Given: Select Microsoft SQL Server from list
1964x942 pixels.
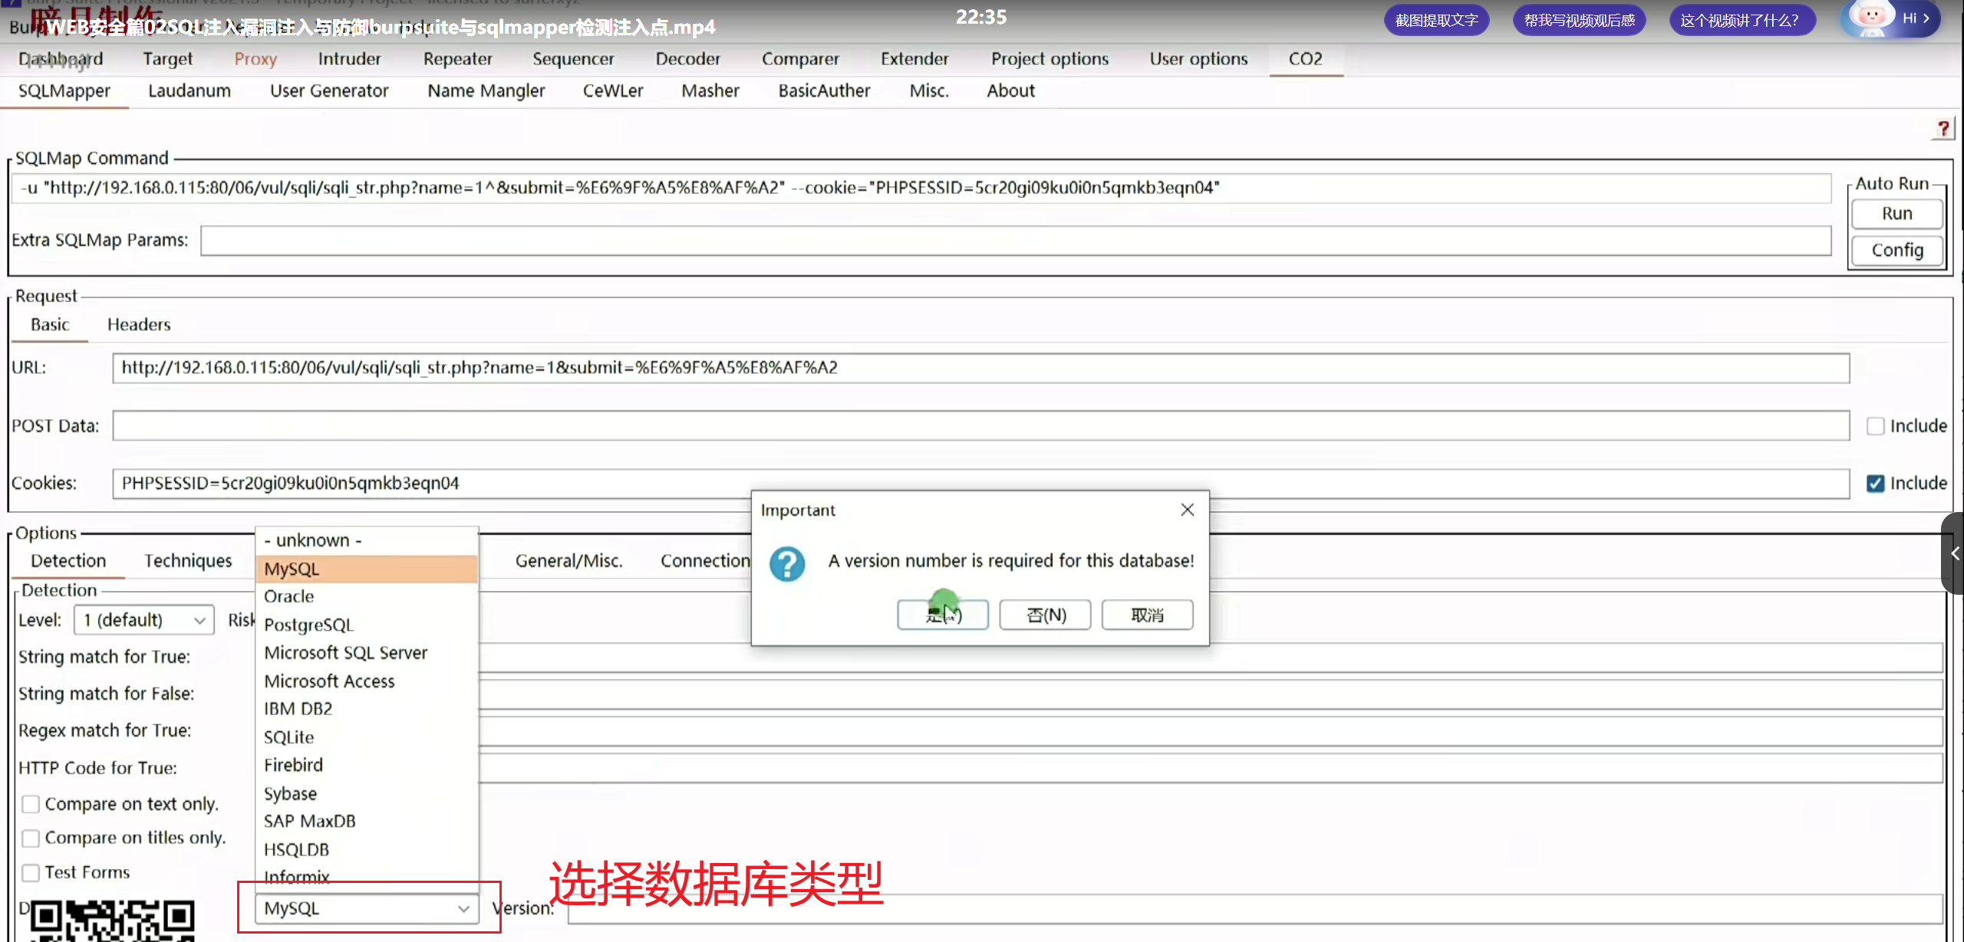Looking at the screenshot, I should point(345,653).
